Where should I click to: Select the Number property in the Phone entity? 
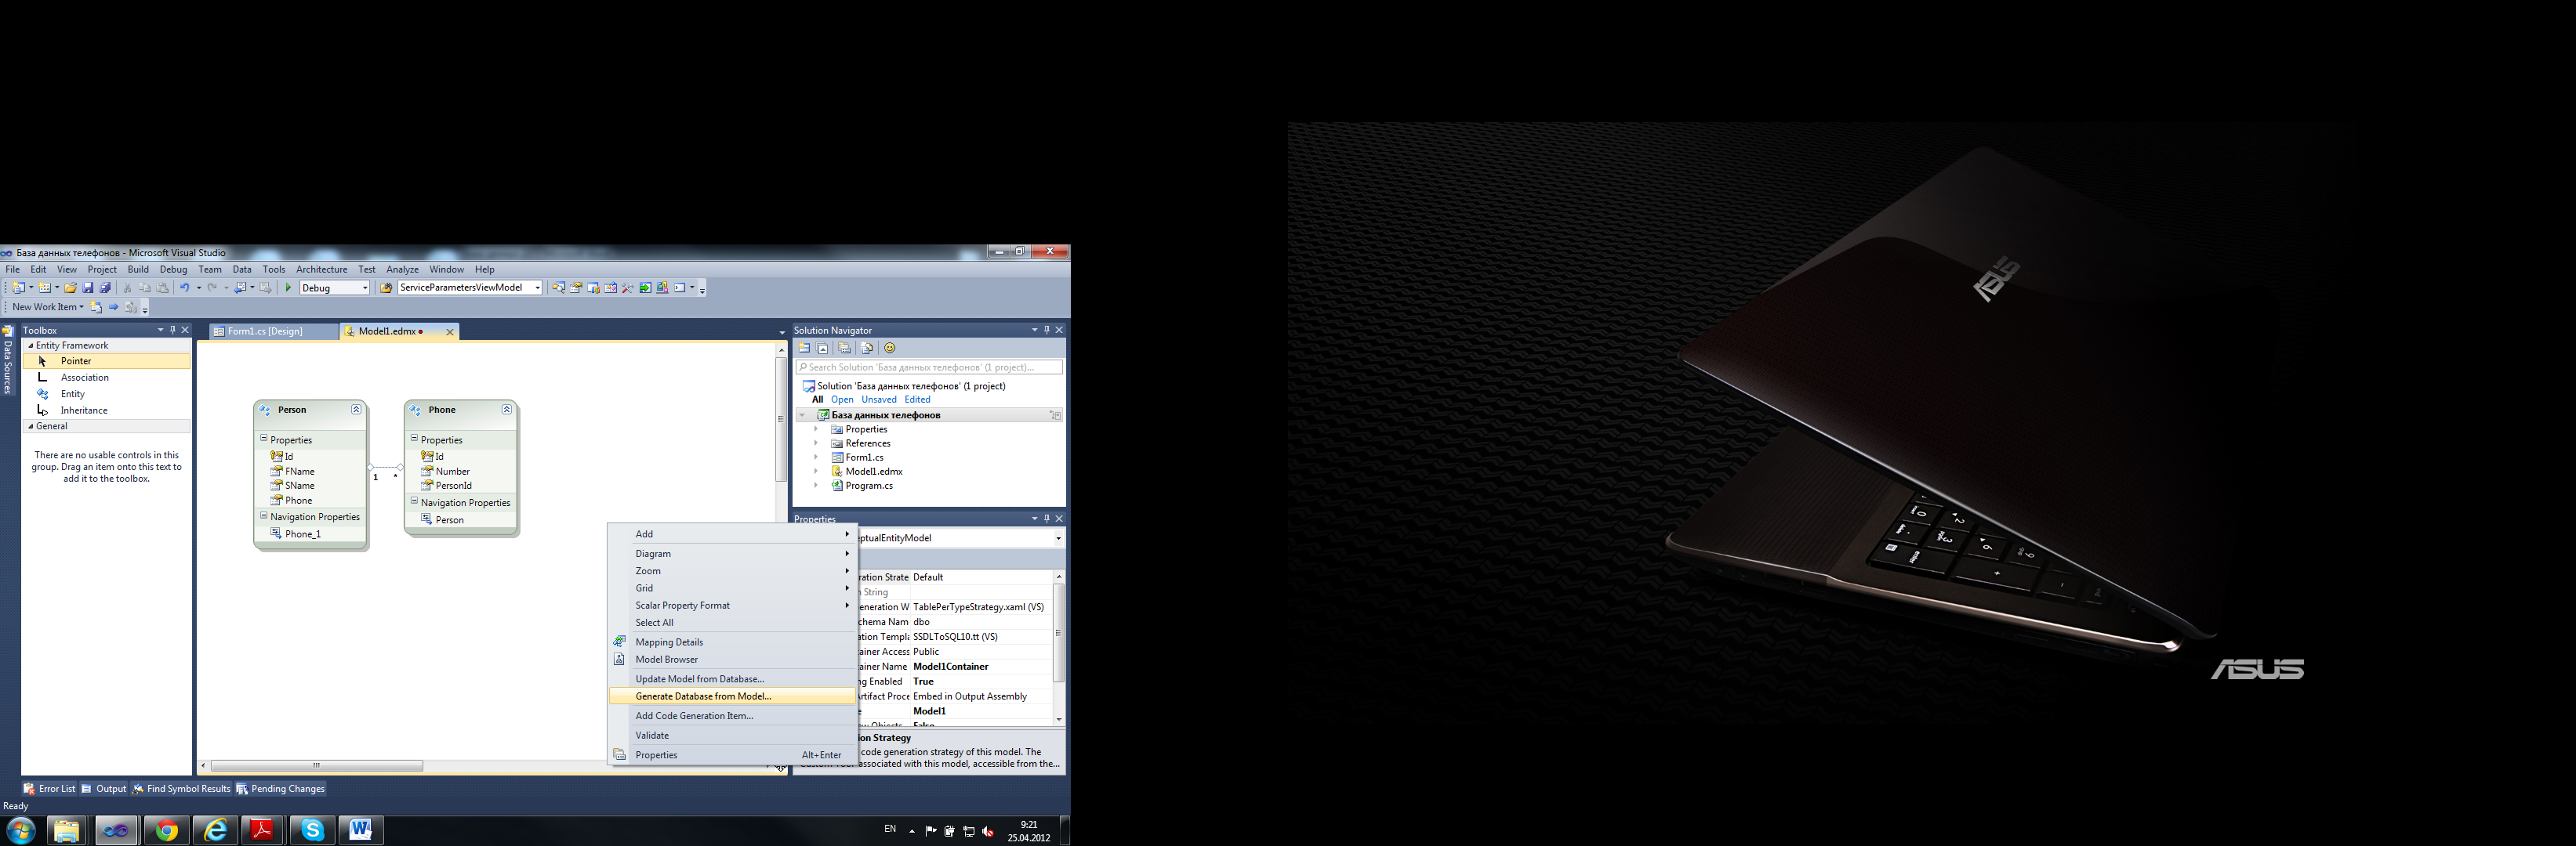click(445, 472)
